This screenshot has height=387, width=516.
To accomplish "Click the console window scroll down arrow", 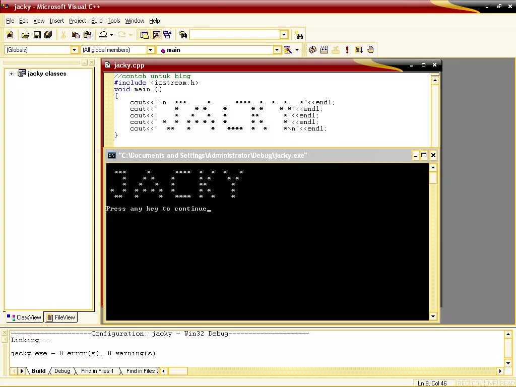I will [x=433, y=316].
